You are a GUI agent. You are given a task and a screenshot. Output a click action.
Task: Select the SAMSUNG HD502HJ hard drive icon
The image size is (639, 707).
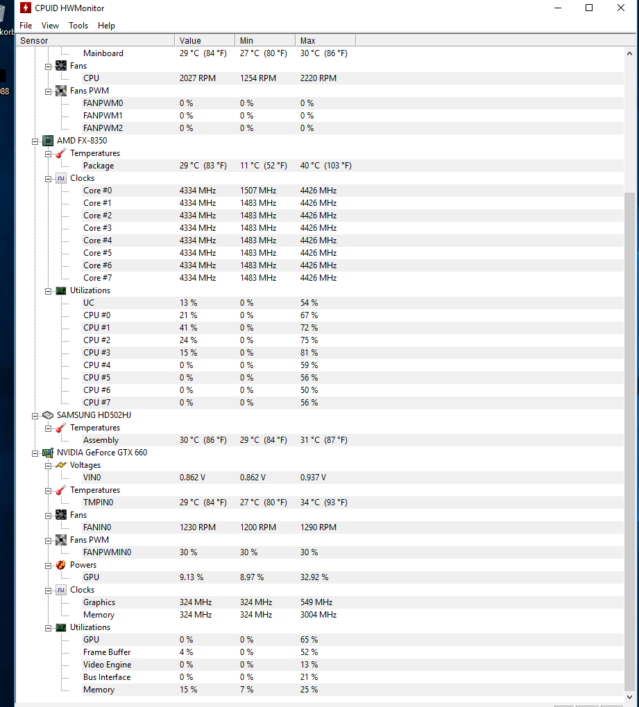click(x=48, y=414)
